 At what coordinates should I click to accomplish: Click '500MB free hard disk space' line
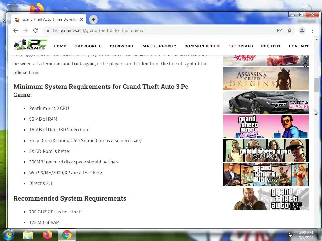coord(74,162)
